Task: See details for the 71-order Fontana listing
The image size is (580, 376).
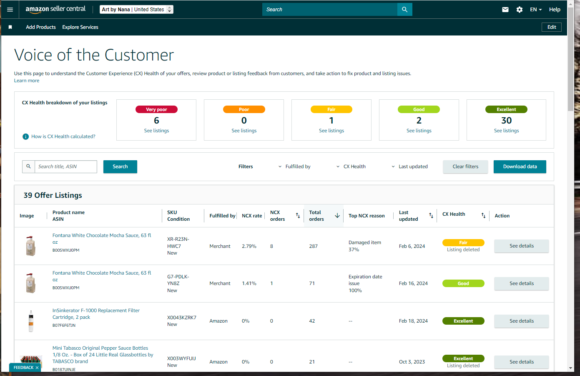Action: tap(522, 284)
